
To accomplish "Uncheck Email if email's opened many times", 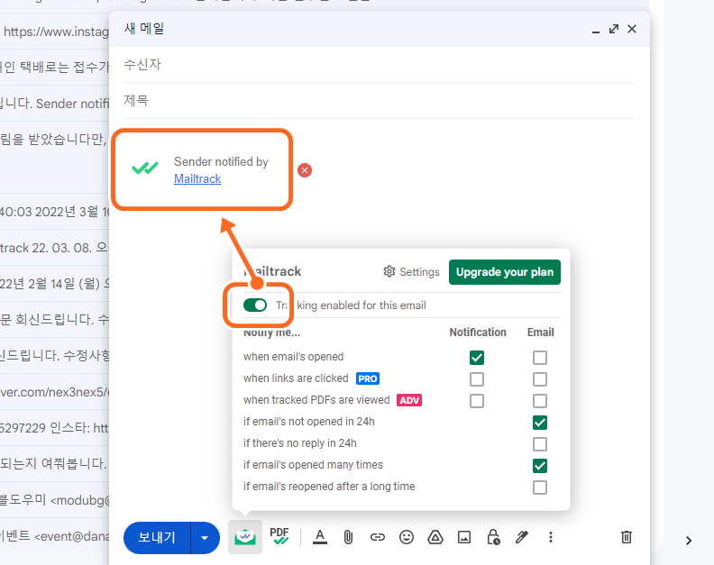I will [540, 466].
